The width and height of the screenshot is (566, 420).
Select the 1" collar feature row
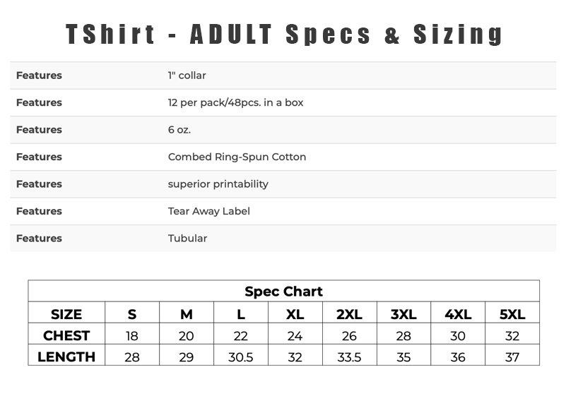coord(283,76)
